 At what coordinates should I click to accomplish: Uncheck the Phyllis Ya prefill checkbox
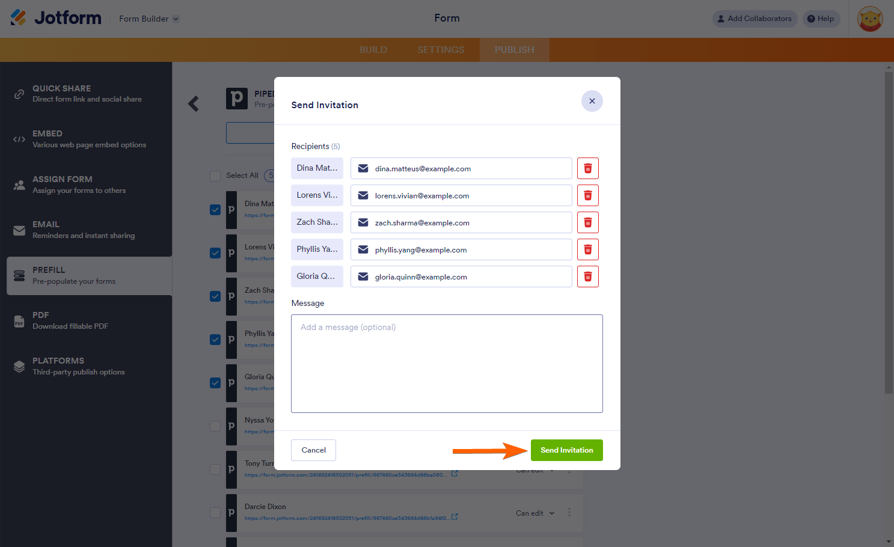point(215,340)
